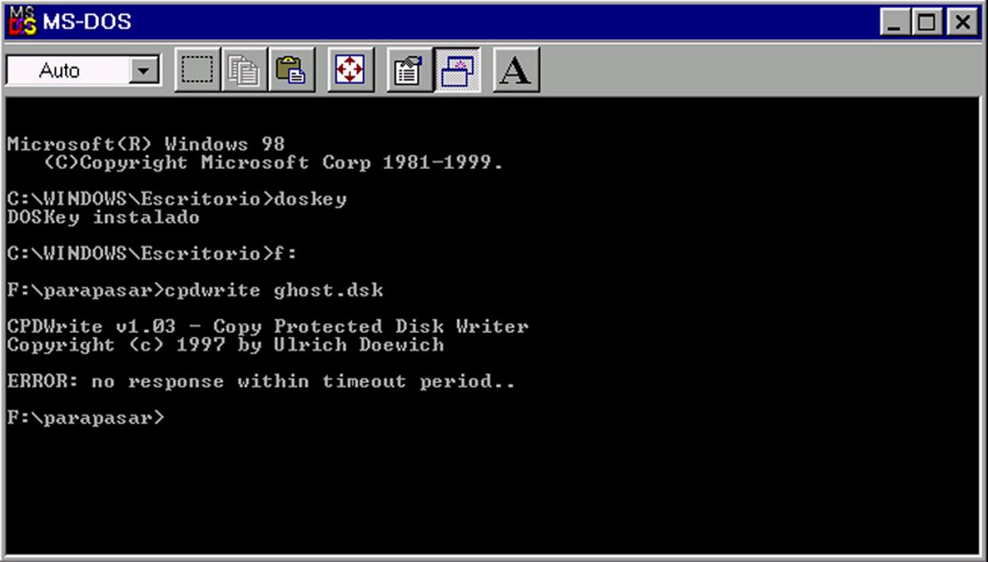Click the CPDWrite v1.03 banner line
Viewport: 988px width, 562px height.
click(x=268, y=327)
